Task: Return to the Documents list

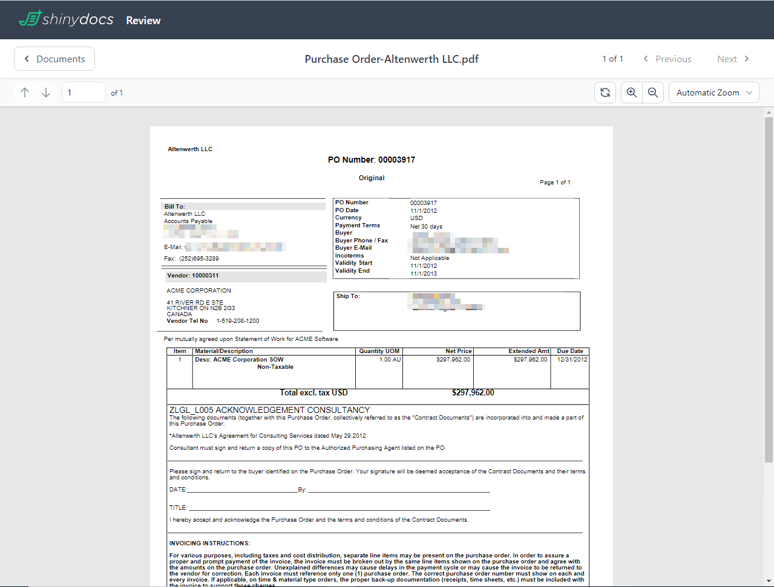Action: (54, 59)
